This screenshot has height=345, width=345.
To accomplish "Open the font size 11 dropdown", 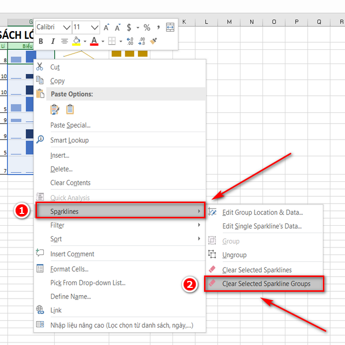I will click(95, 28).
